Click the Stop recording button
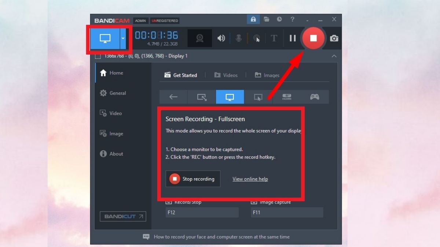This screenshot has width=440, height=247. [x=193, y=179]
